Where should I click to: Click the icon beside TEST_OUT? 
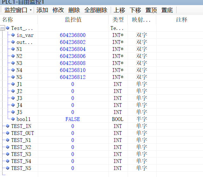pyautogui.click(x=8, y=133)
